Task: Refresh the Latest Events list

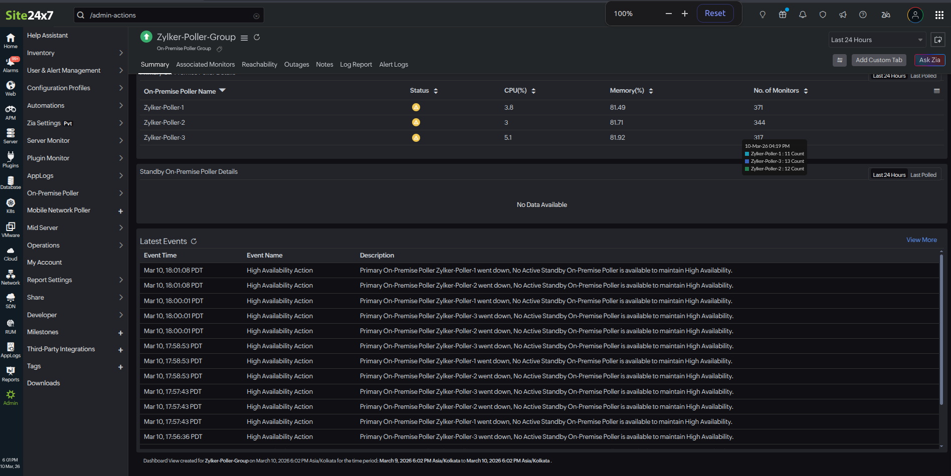Action: [194, 242]
